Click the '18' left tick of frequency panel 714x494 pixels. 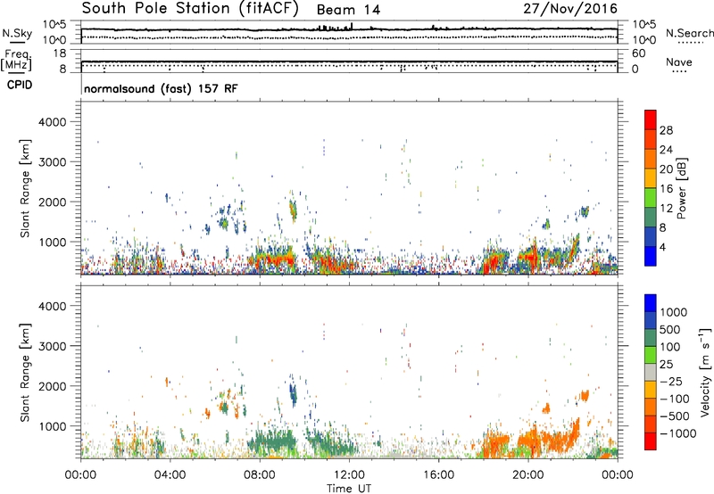pyautogui.click(x=60, y=54)
